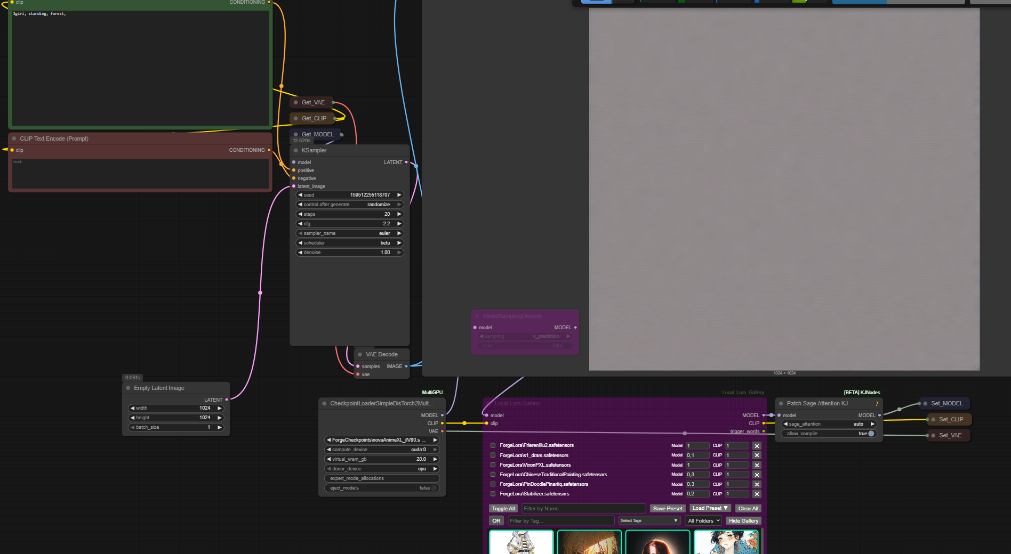Image resolution: width=1011 pixels, height=554 pixels.
Task: Toggle the allow_compile switch
Action: tap(871, 434)
